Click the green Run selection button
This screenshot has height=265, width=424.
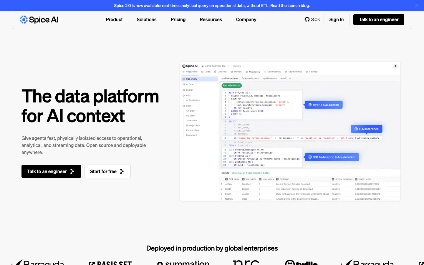coord(231,85)
